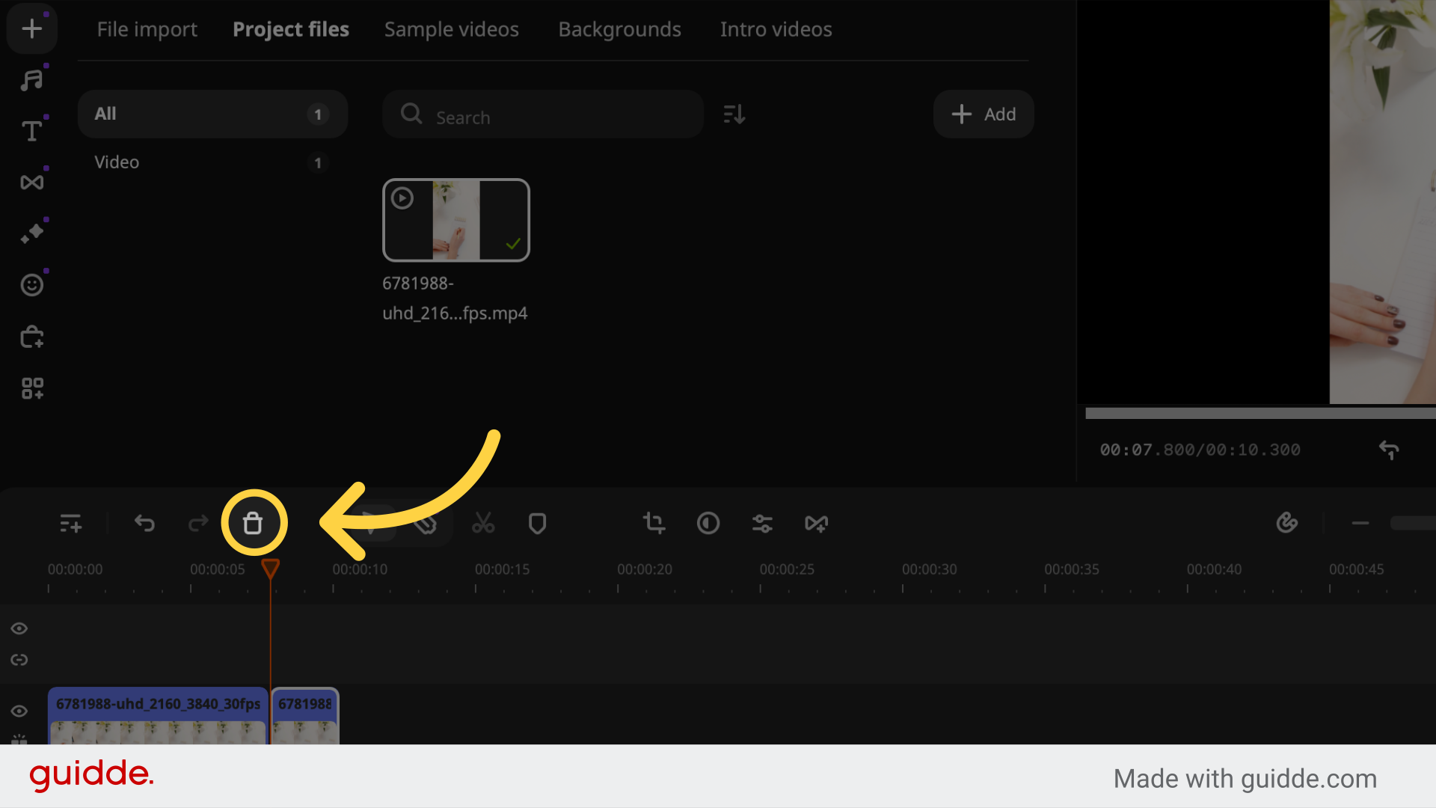Switch to the Sample videos tab

point(451,29)
